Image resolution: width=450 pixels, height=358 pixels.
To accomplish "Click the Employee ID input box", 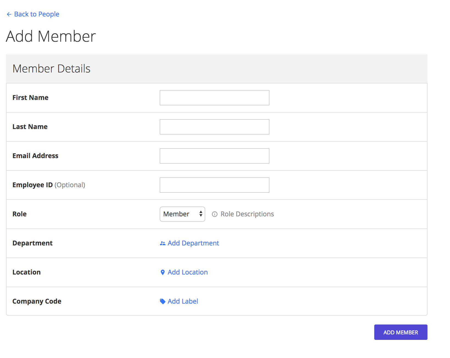I will [214, 185].
